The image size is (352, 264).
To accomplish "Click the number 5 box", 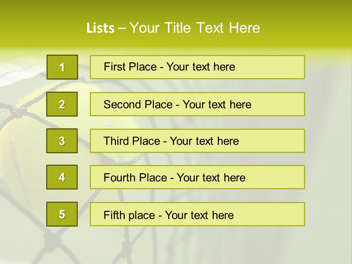I will coord(62,214).
